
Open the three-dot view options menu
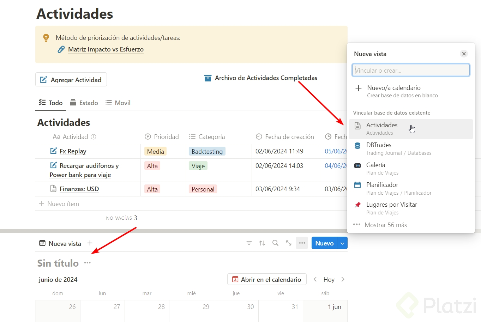(x=302, y=243)
